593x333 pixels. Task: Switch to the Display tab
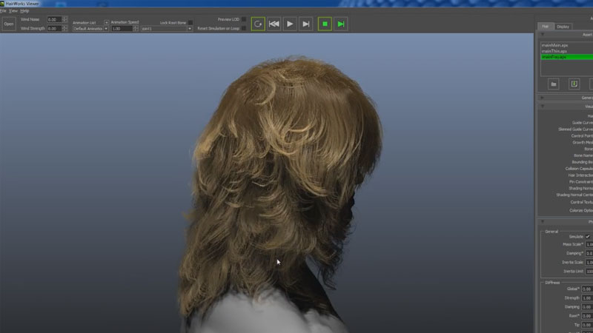pos(563,27)
